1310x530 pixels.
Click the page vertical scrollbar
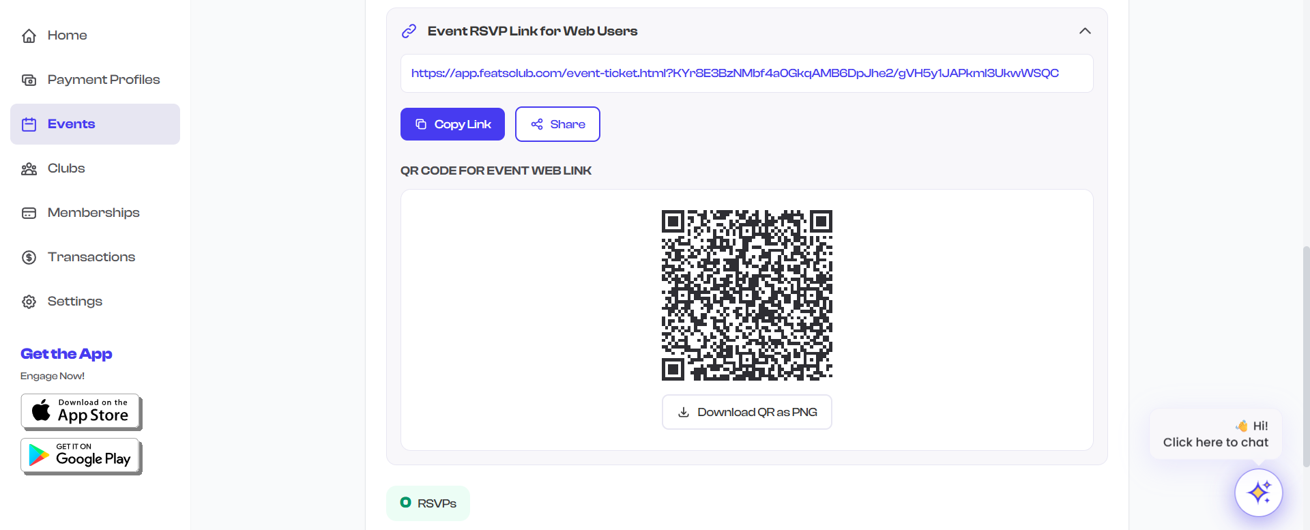point(1306,357)
